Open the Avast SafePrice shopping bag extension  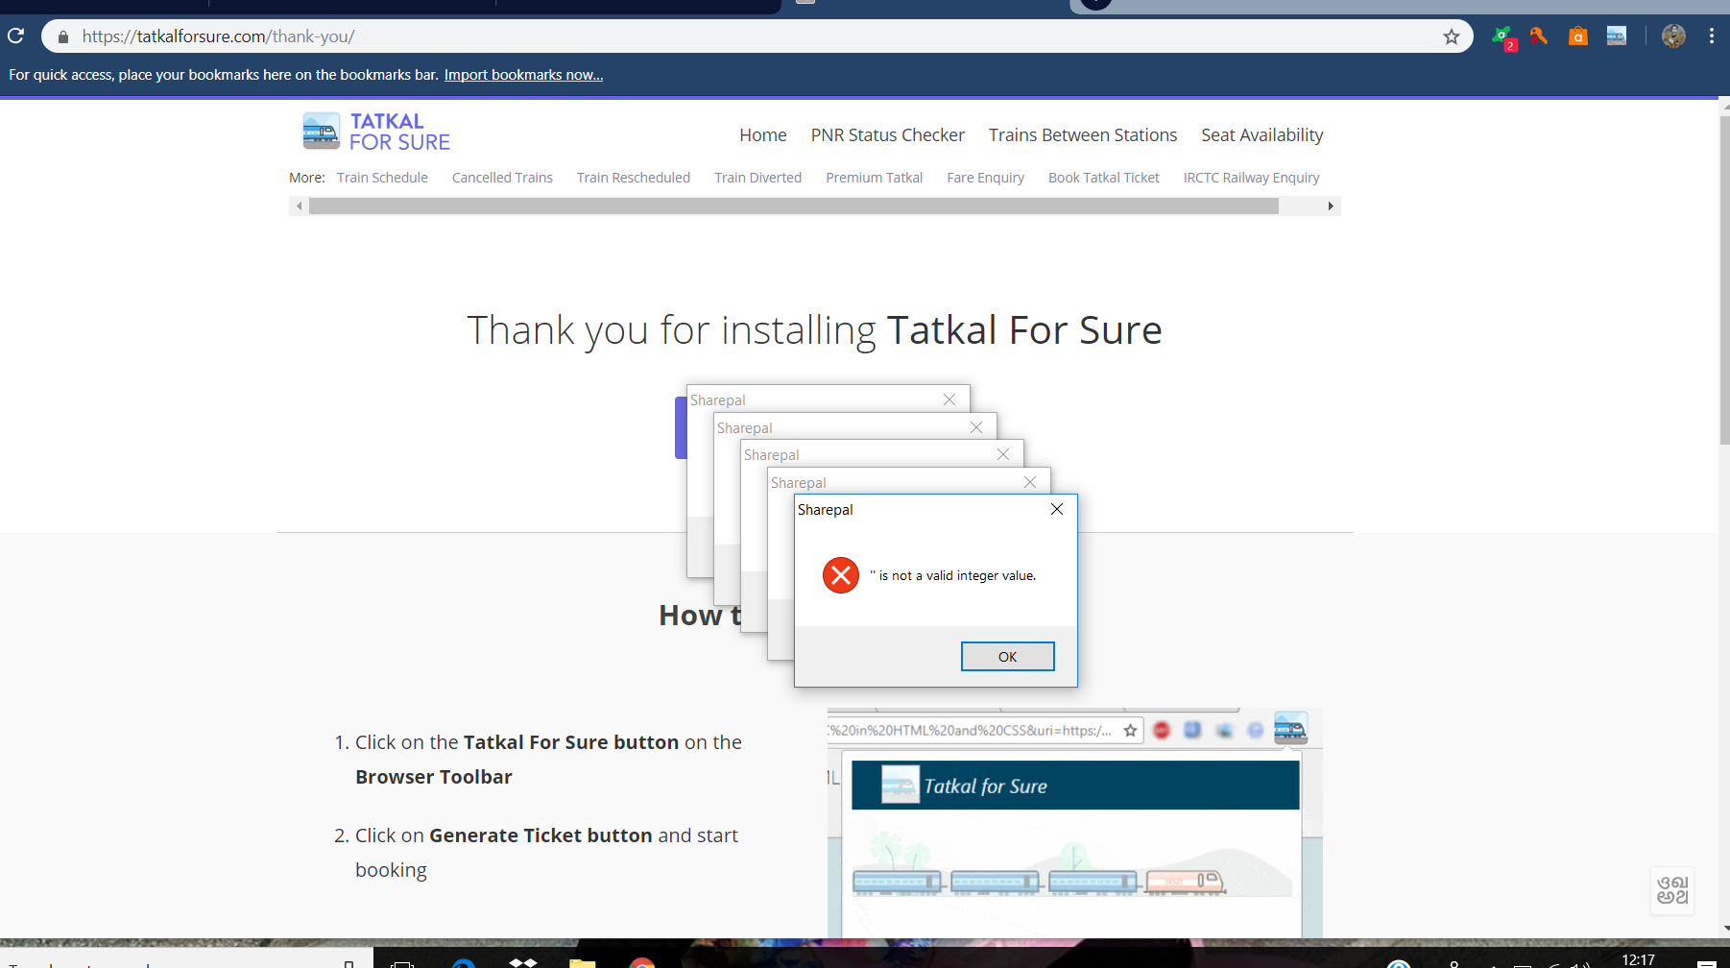click(1577, 36)
